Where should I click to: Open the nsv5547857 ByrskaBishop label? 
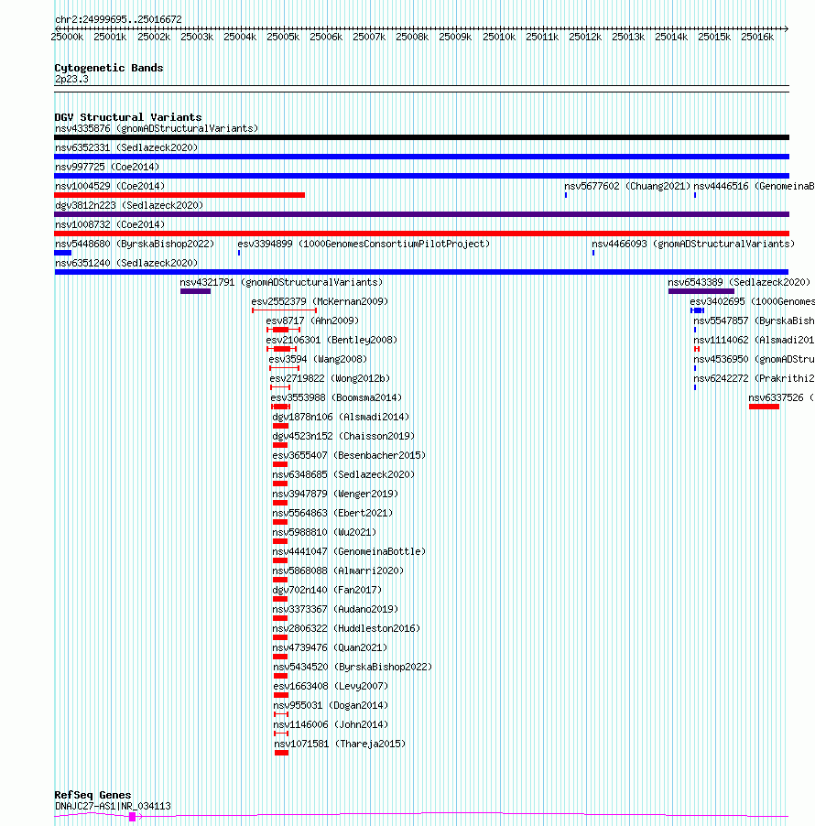(754, 321)
